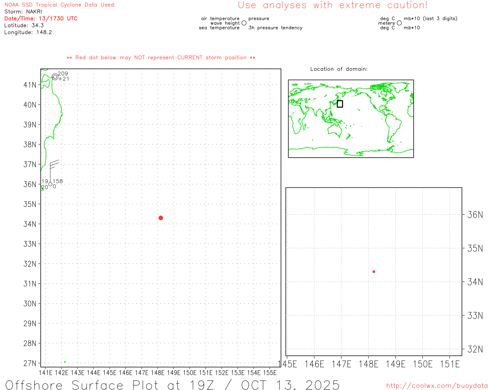
Task: Click the red dot warning notice text
Action: [x=161, y=58]
